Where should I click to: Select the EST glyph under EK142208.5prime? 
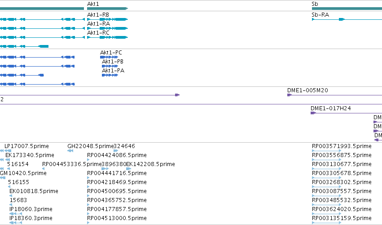click(129, 169)
